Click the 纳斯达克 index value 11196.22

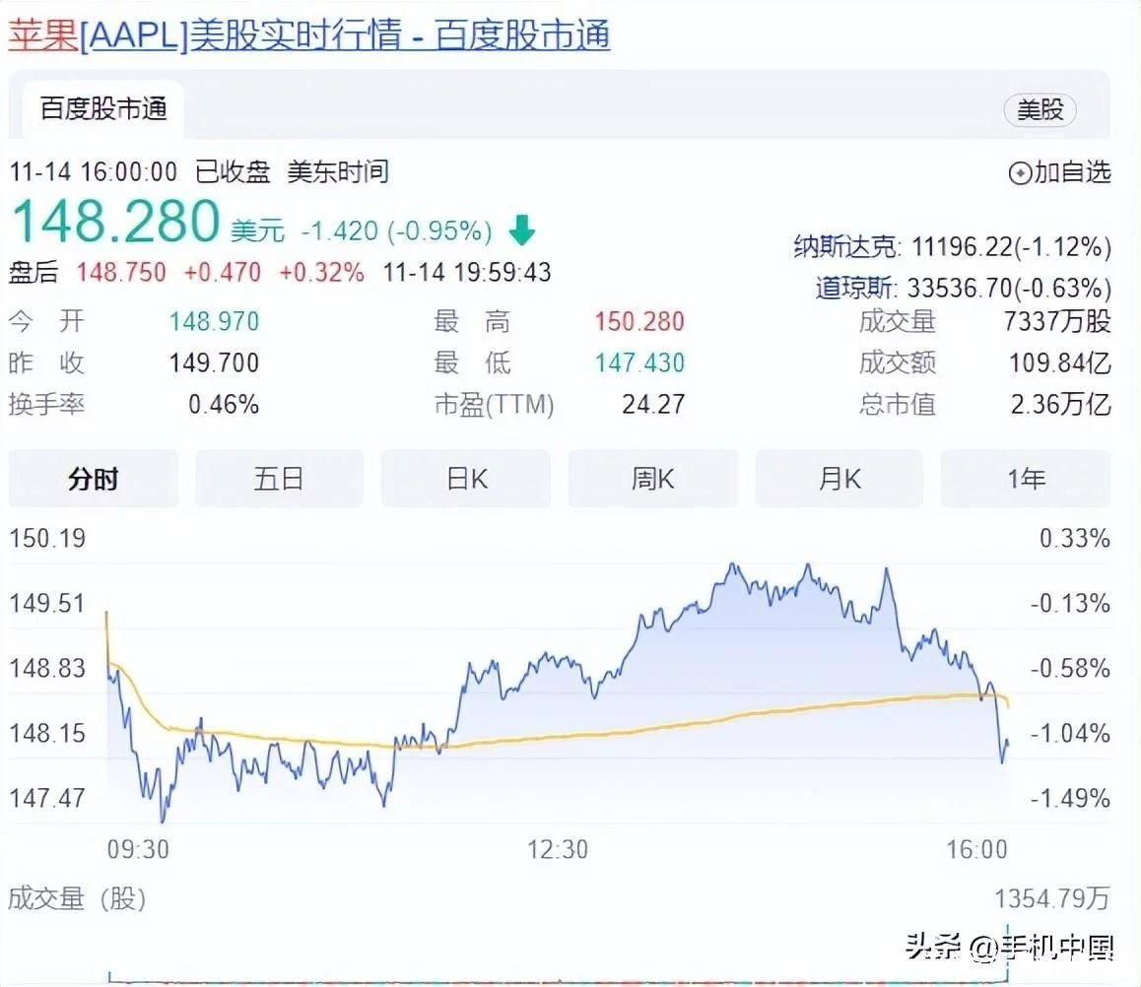coord(962,247)
